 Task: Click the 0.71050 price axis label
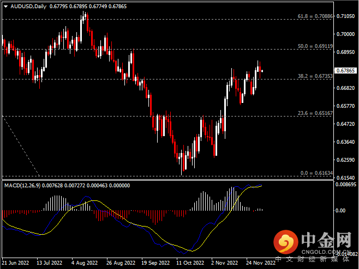(x=345, y=16)
